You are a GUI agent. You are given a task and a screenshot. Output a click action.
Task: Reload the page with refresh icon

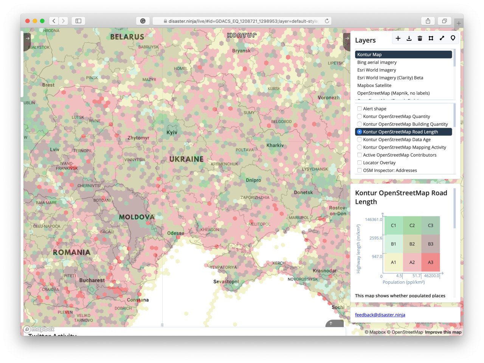tap(327, 21)
